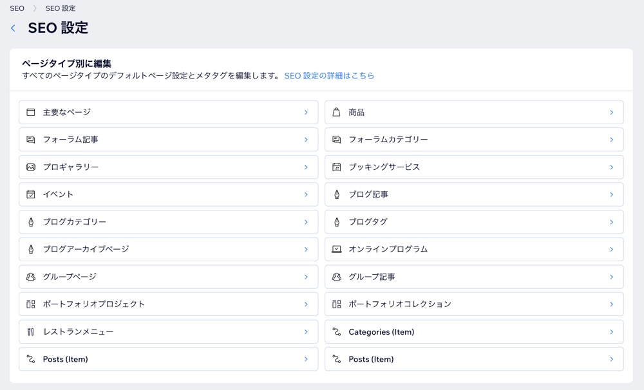The height and width of the screenshot is (390, 644).
Task: Choose the イベント label
Action: click(x=58, y=194)
